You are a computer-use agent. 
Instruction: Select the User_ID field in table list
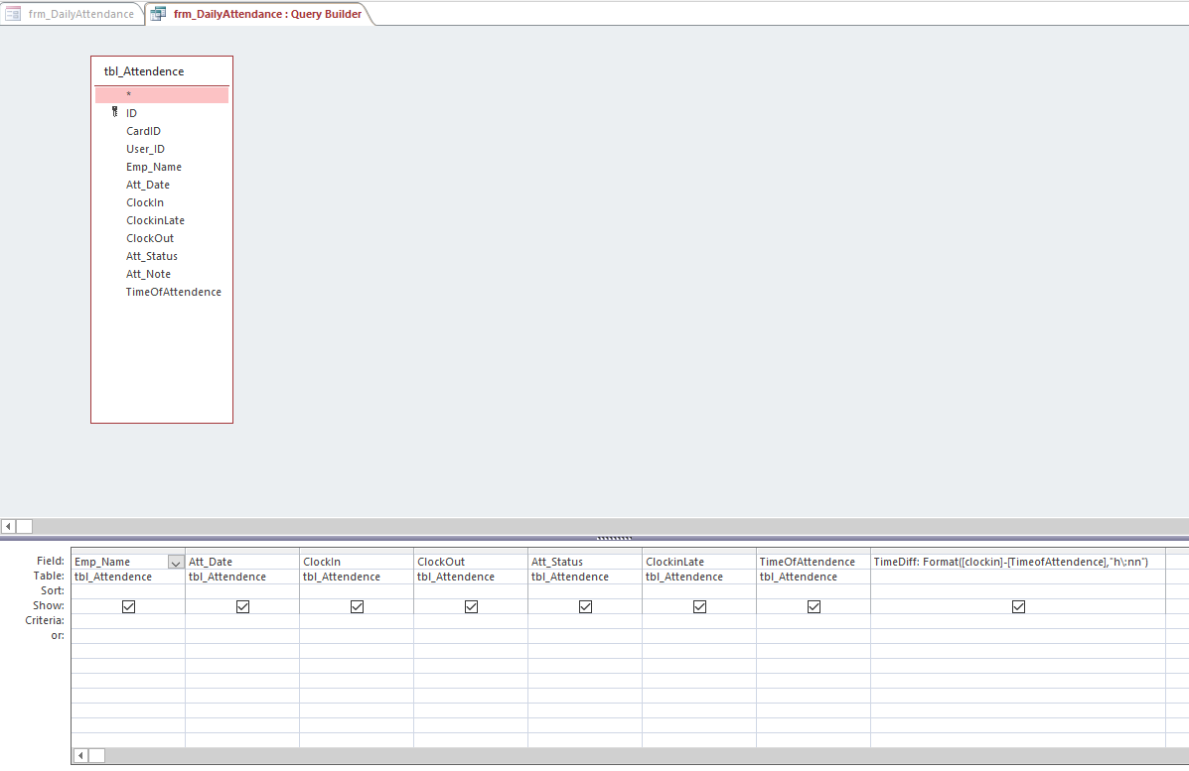click(145, 149)
